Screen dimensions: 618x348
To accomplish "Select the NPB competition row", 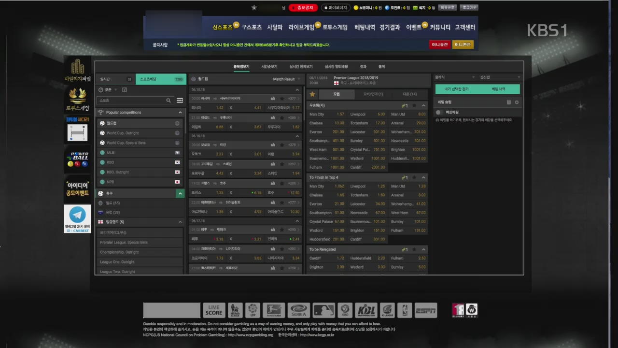I will (140, 182).
